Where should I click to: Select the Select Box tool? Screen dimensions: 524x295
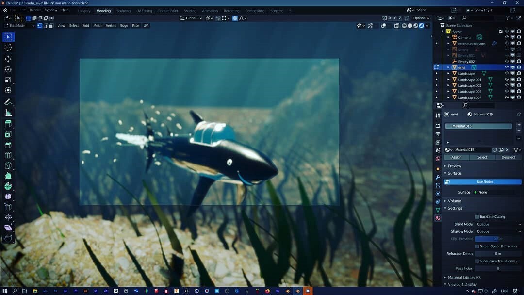click(x=8, y=37)
